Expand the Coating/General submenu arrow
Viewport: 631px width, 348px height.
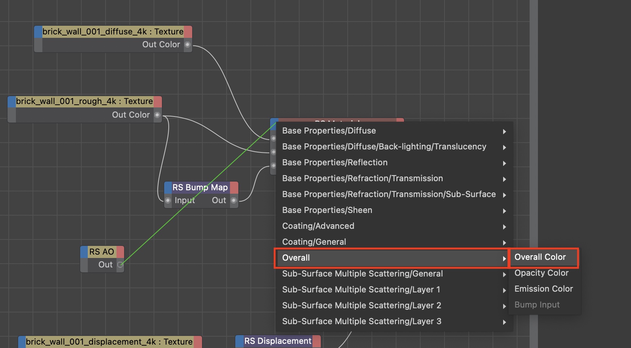tap(504, 243)
